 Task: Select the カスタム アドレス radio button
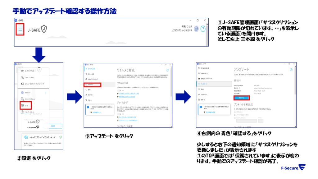tap(235, 118)
